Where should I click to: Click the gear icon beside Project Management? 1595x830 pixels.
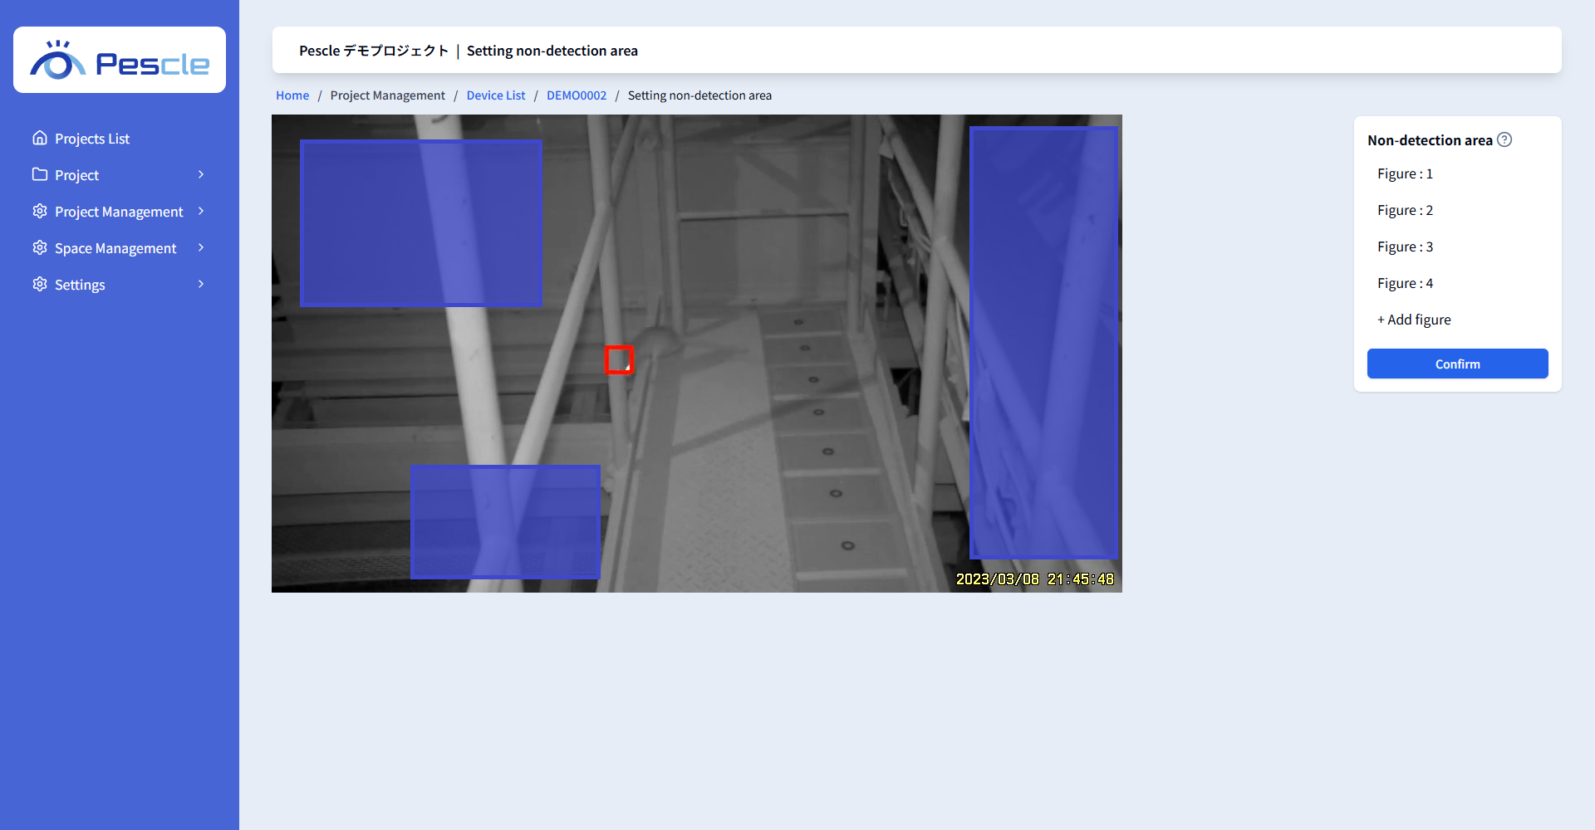[40, 211]
